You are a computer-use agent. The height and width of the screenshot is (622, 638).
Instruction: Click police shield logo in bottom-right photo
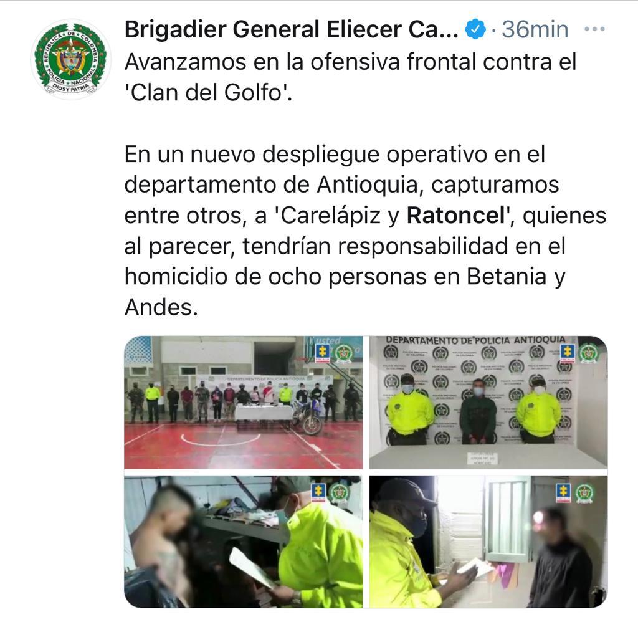point(584,493)
